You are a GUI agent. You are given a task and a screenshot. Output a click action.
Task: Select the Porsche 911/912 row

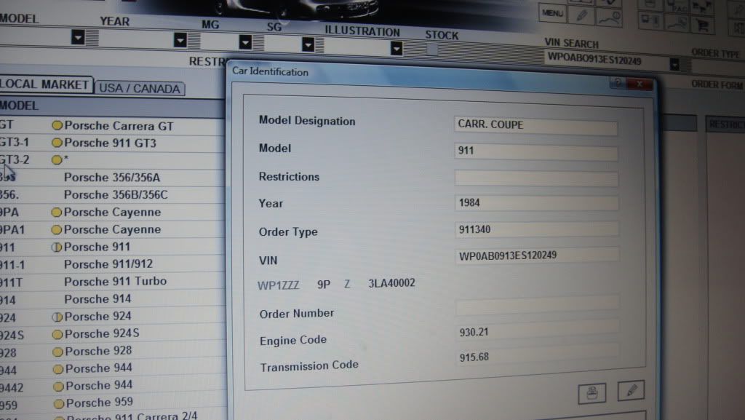point(112,264)
